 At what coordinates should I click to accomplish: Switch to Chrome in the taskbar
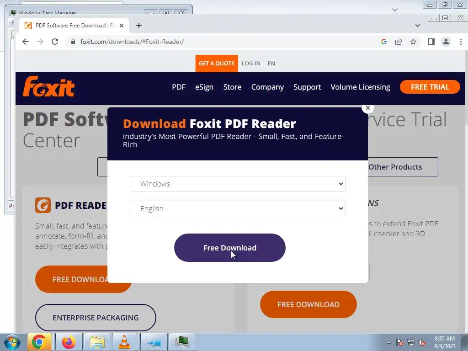pos(39,342)
